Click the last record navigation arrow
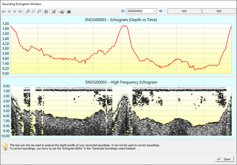Image resolution: width=237 pixels, height=165 pixels. coord(20,11)
